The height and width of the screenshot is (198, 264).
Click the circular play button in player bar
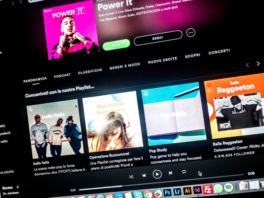point(157,174)
